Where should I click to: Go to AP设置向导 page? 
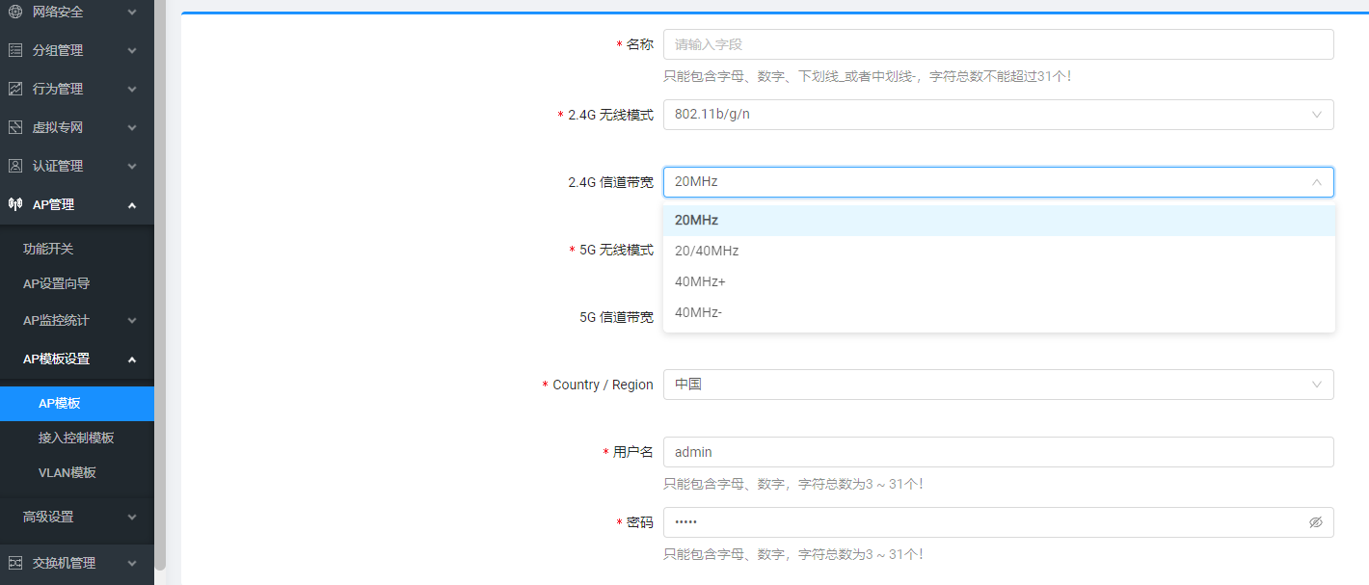(x=56, y=283)
